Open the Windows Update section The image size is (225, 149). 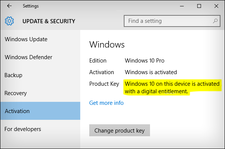tap(26, 39)
